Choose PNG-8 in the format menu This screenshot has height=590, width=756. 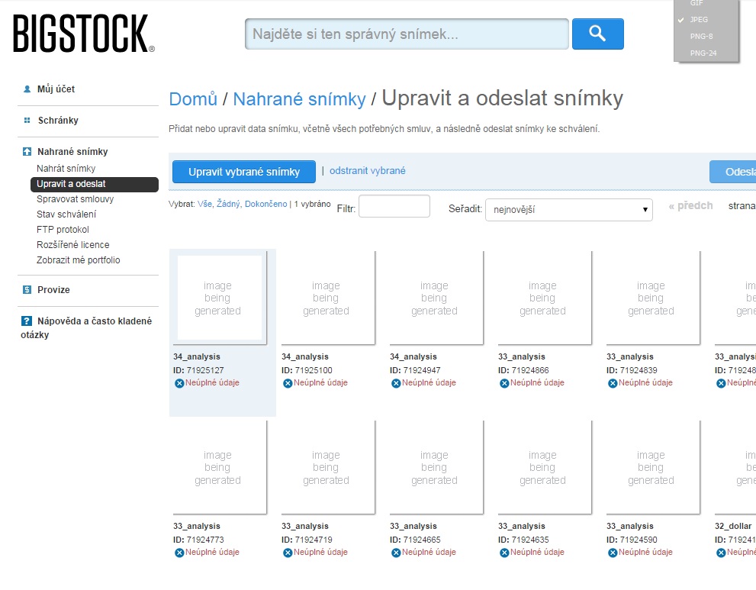(701, 36)
